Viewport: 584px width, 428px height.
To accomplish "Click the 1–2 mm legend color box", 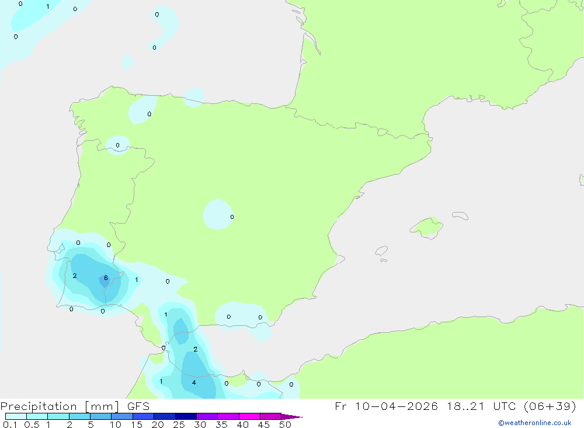I will point(58,416).
